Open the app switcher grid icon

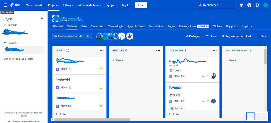click(5, 5)
